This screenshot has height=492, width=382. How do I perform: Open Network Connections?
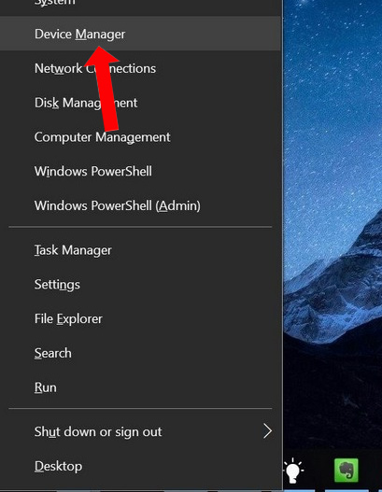pyautogui.click(x=140, y=68)
